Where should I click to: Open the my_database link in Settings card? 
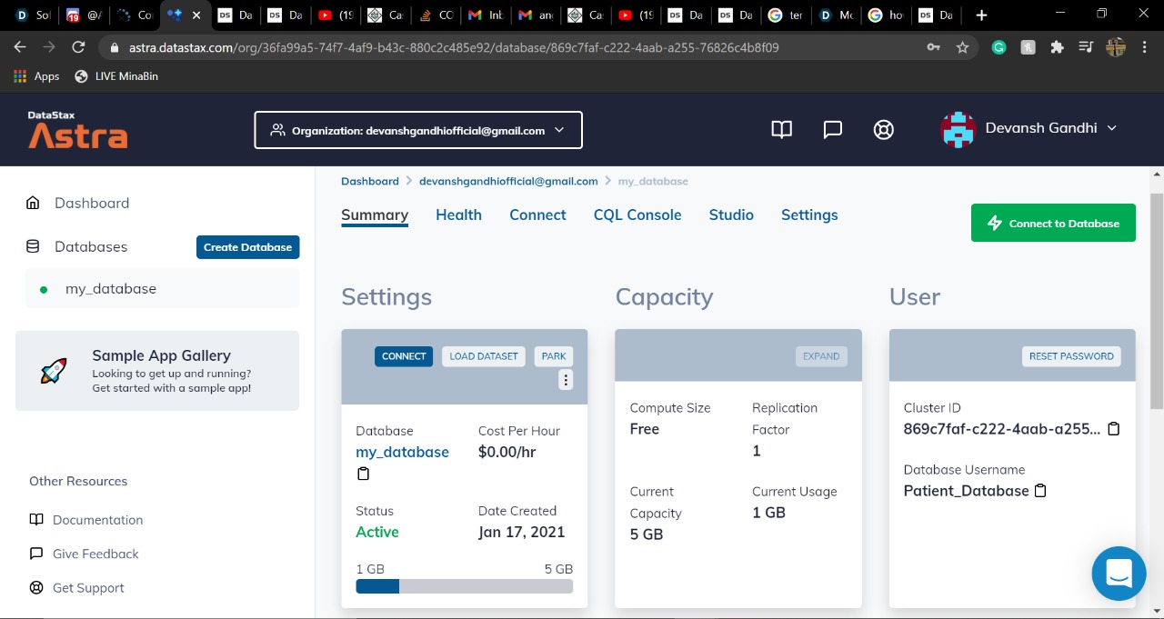coord(402,452)
